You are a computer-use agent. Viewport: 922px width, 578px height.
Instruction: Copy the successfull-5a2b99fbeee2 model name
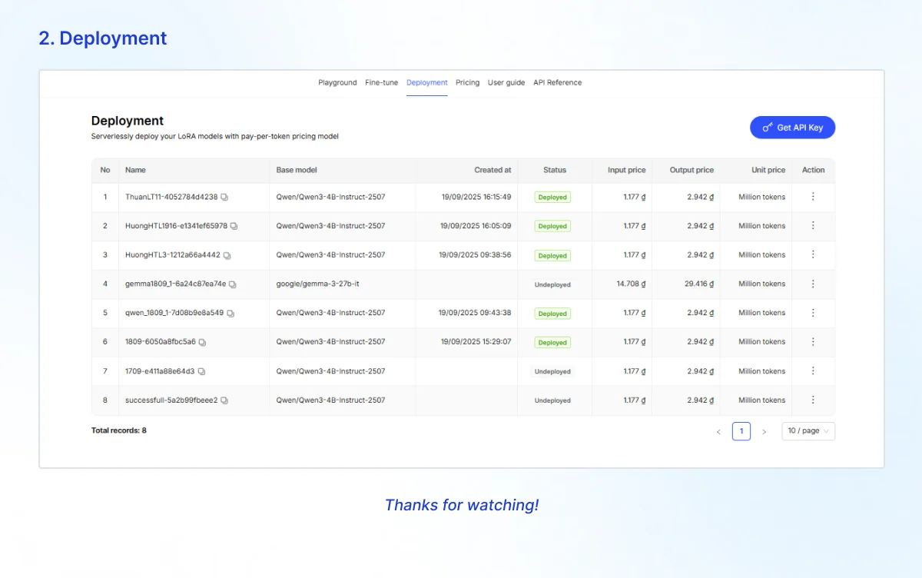pos(224,400)
